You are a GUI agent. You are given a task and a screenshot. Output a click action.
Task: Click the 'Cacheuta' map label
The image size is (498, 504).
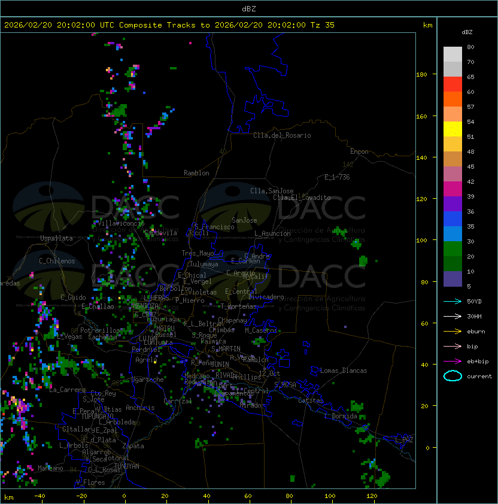[102, 337]
